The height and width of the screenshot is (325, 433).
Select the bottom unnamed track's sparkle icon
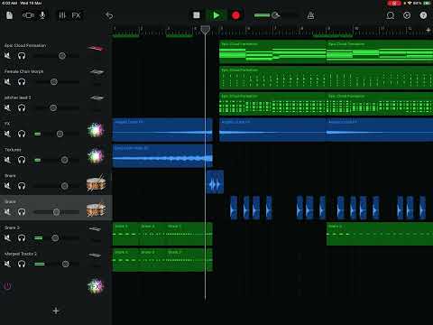click(96, 286)
